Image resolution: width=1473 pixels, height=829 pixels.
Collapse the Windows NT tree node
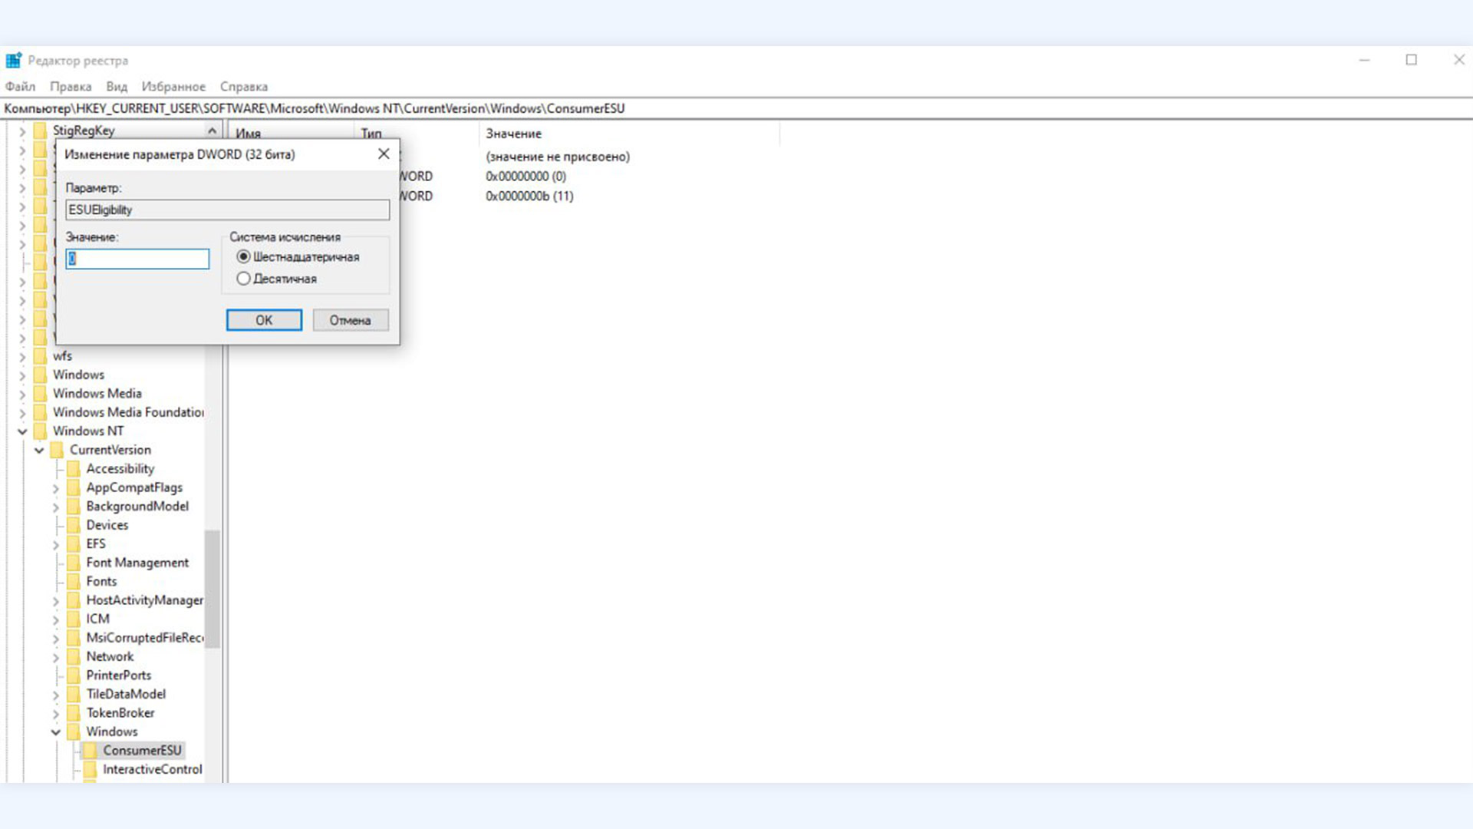(x=22, y=431)
